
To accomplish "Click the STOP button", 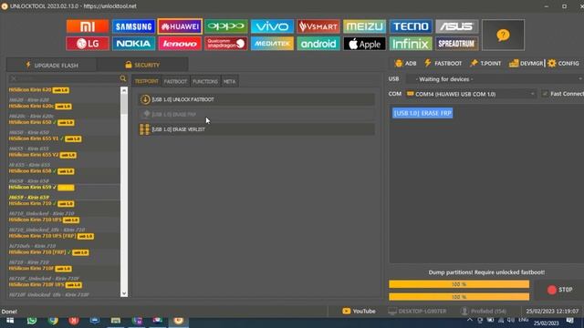I will (559, 290).
